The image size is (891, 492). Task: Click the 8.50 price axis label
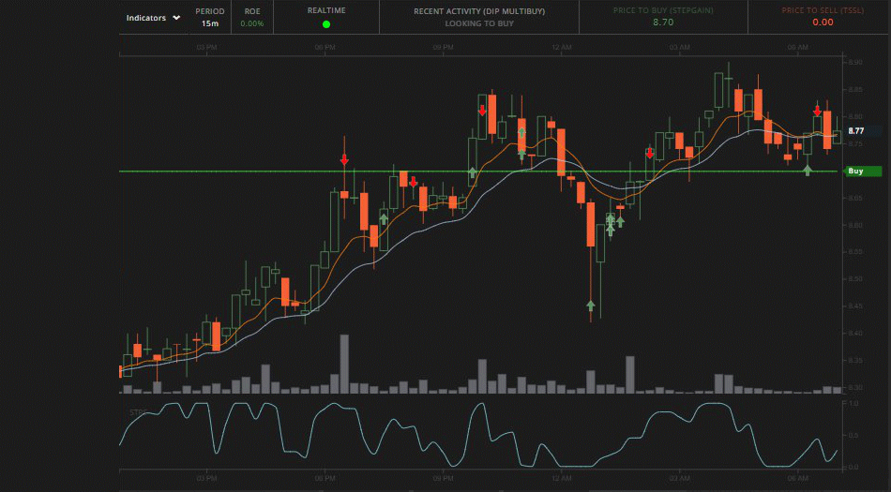click(855, 279)
